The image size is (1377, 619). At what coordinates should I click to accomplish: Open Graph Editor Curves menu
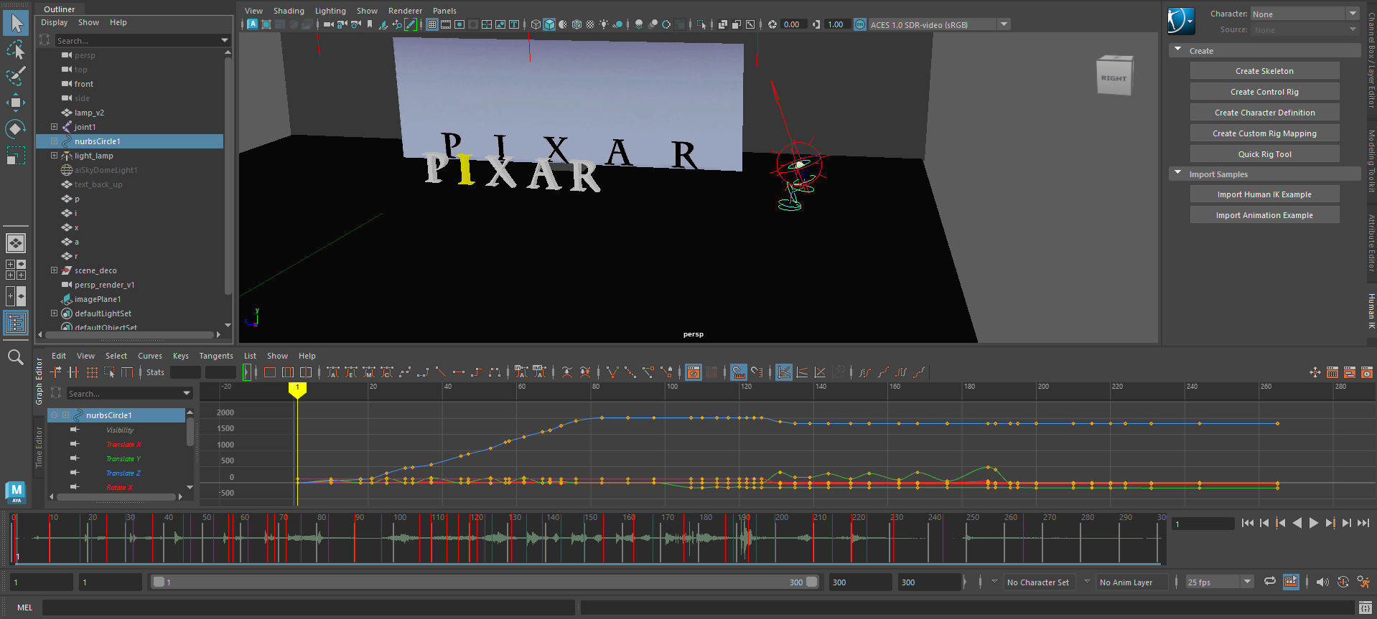pos(150,356)
